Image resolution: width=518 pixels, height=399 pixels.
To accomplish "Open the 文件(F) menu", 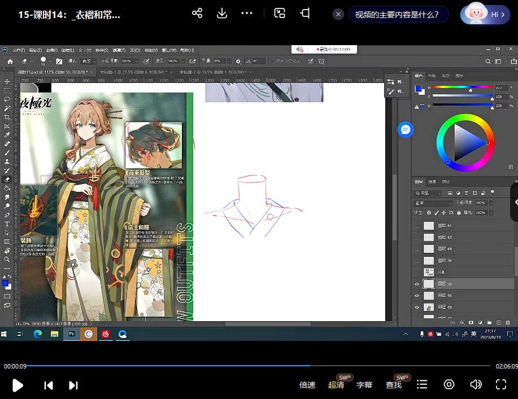I will click(19, 50).
